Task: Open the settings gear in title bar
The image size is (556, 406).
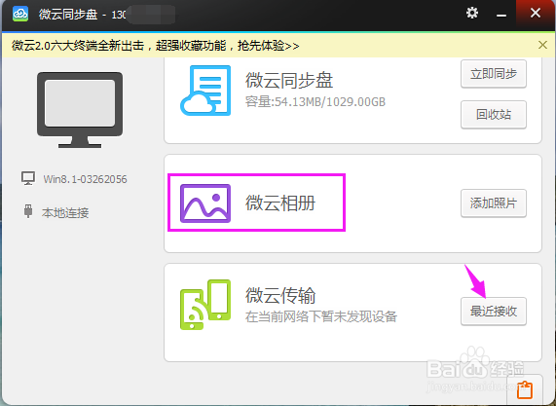Action: click(x=472, y=14)
